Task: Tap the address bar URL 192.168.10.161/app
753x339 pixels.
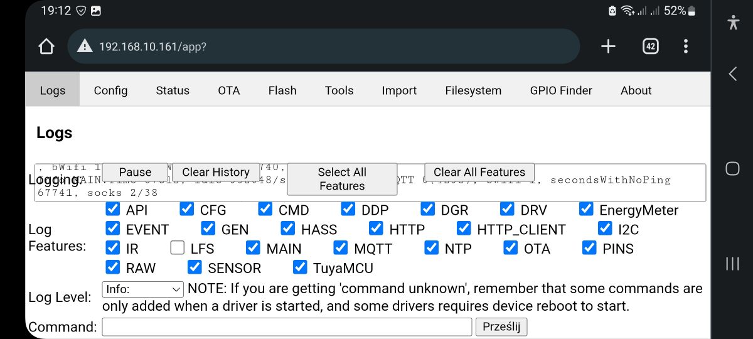Action: [152, 46]
